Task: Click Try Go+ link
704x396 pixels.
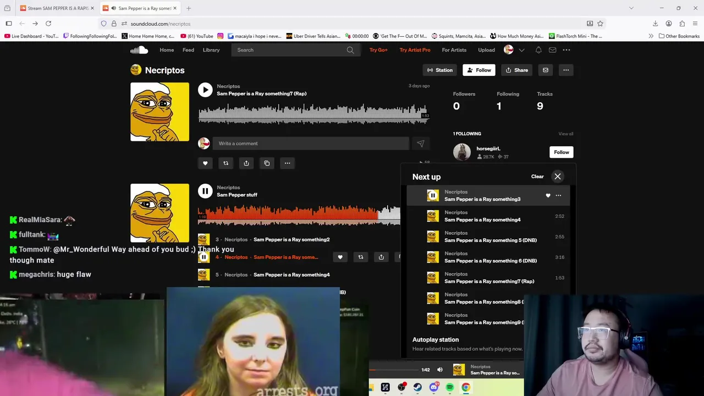Action: pyautogui.click(x=378, y=50)
